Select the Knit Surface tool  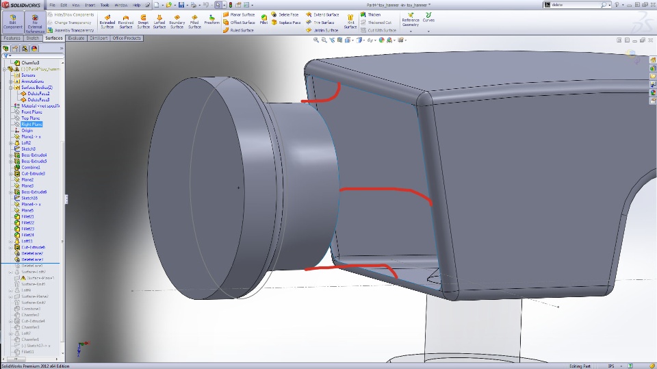click(x=350, y=22)
